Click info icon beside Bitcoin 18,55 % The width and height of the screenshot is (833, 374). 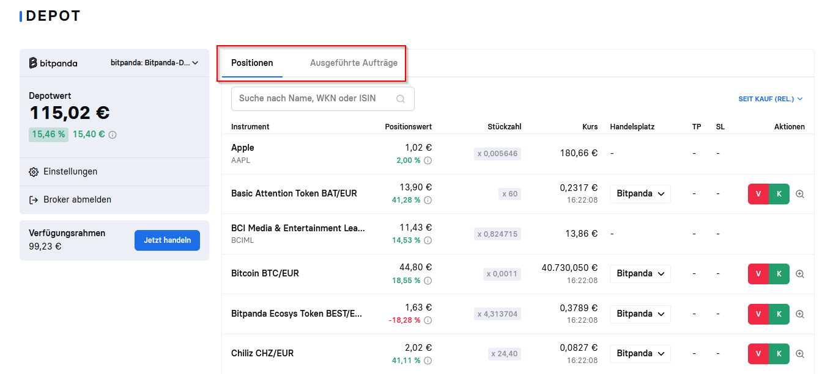428,281
